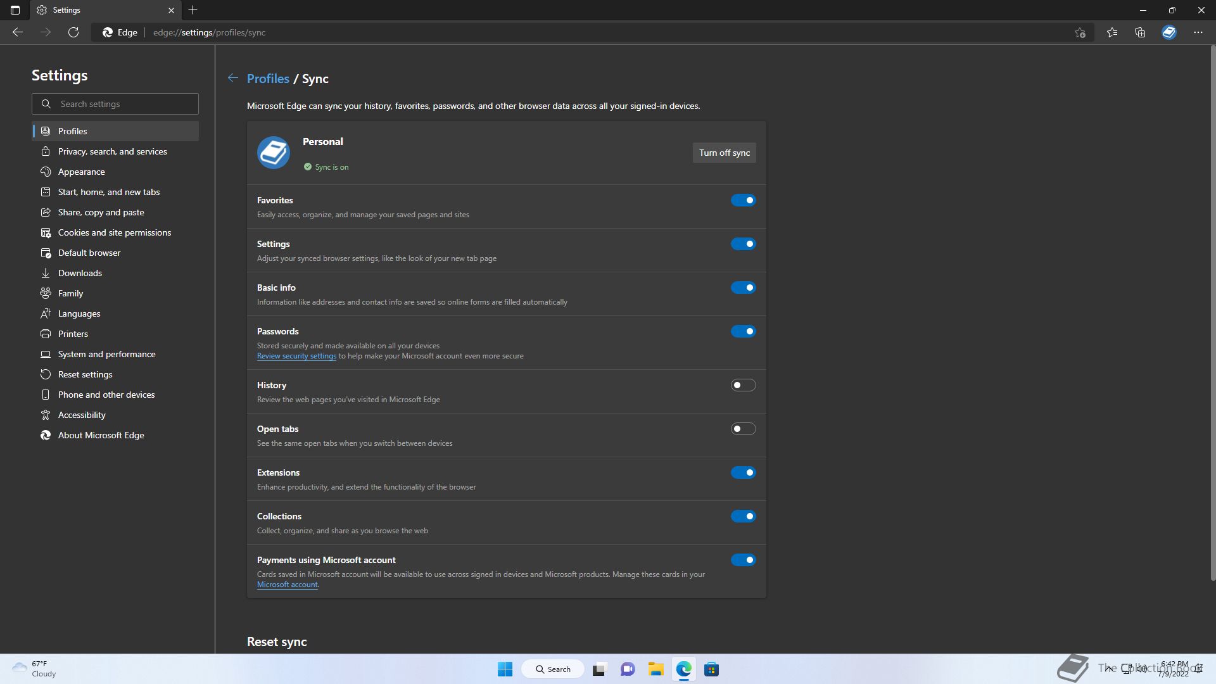Click the Appearance icon in sidebar

coord(46,172)
